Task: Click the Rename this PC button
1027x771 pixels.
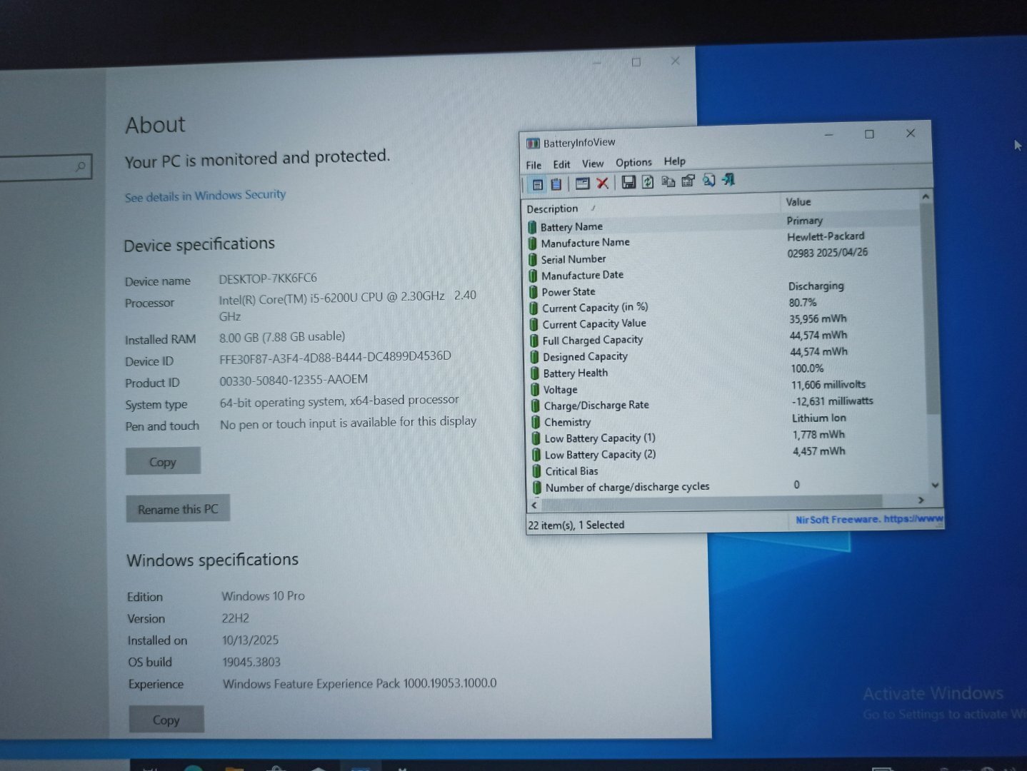Action: coord(178,509)
